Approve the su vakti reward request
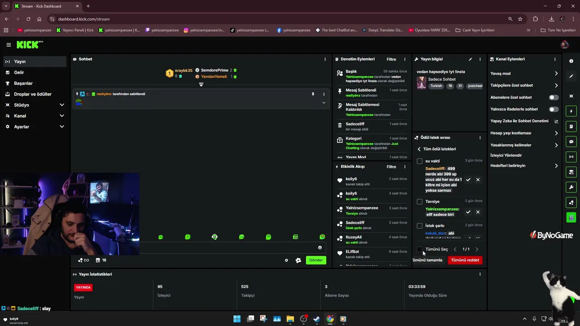Screen dimensions: 580x326 (468, 180)
